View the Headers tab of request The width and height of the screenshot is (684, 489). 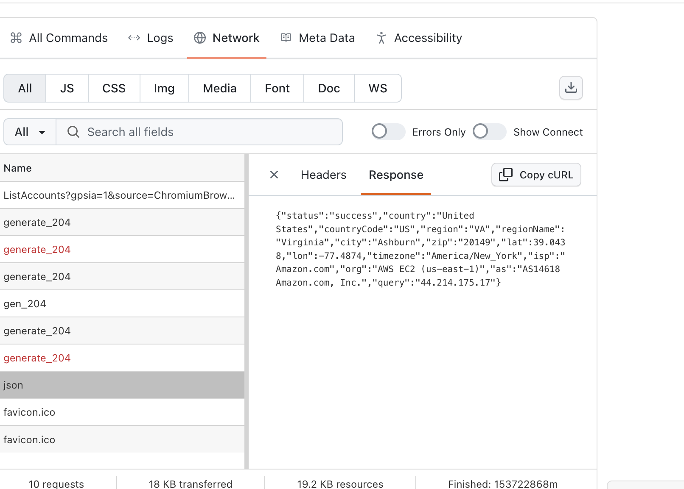pos(324,175)
